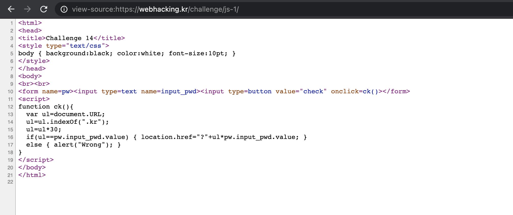This screenshot has width=513, height=215.
Task: Click on 'color:white;' in the body style
Action: 141,53
